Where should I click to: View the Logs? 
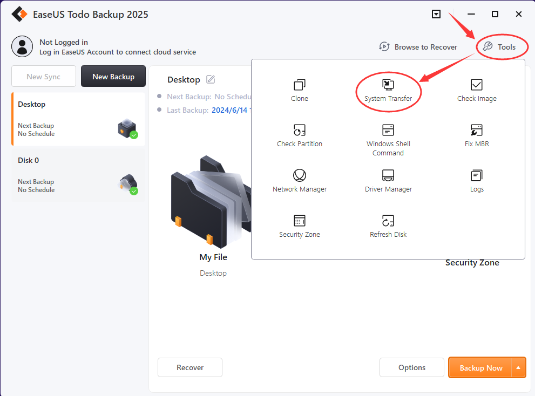point(477,181)
